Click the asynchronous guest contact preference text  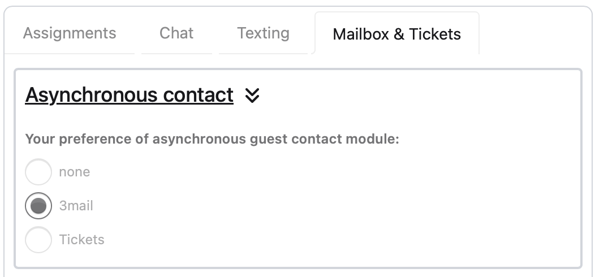click(x=212, y=139)
